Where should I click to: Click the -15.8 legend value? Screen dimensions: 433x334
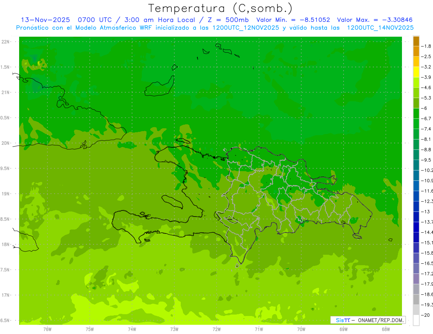pyautogui.click(x=427, y=253)
